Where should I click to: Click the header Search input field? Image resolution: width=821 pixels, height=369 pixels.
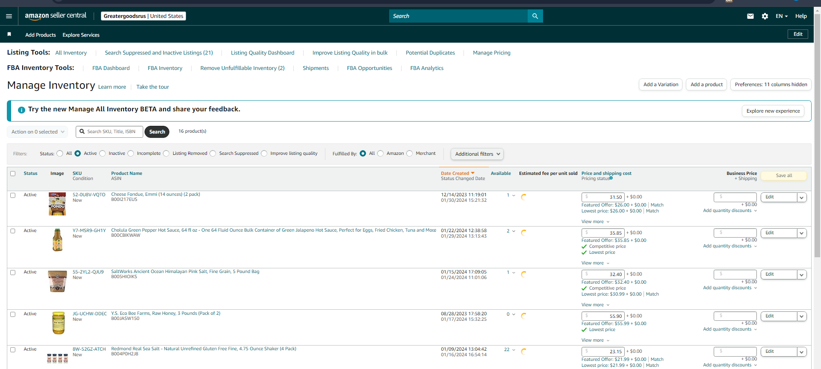(458, 16)
